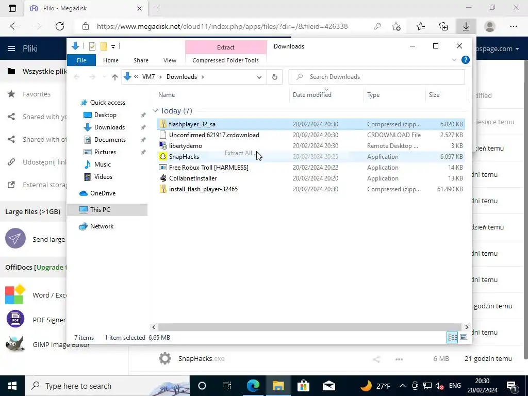Viewport: 528px width, 396px height.
Task: Open the Windows Start menu
Action: [x=12, y=386]
